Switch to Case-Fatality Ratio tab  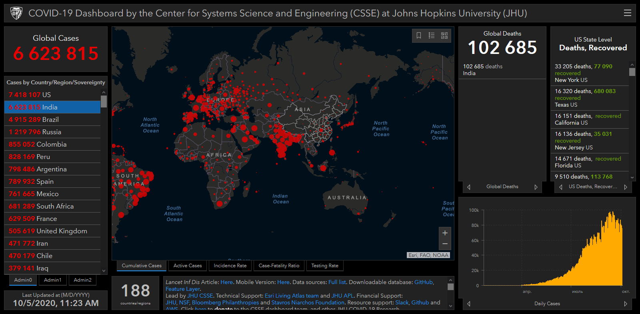coord(279,266)
